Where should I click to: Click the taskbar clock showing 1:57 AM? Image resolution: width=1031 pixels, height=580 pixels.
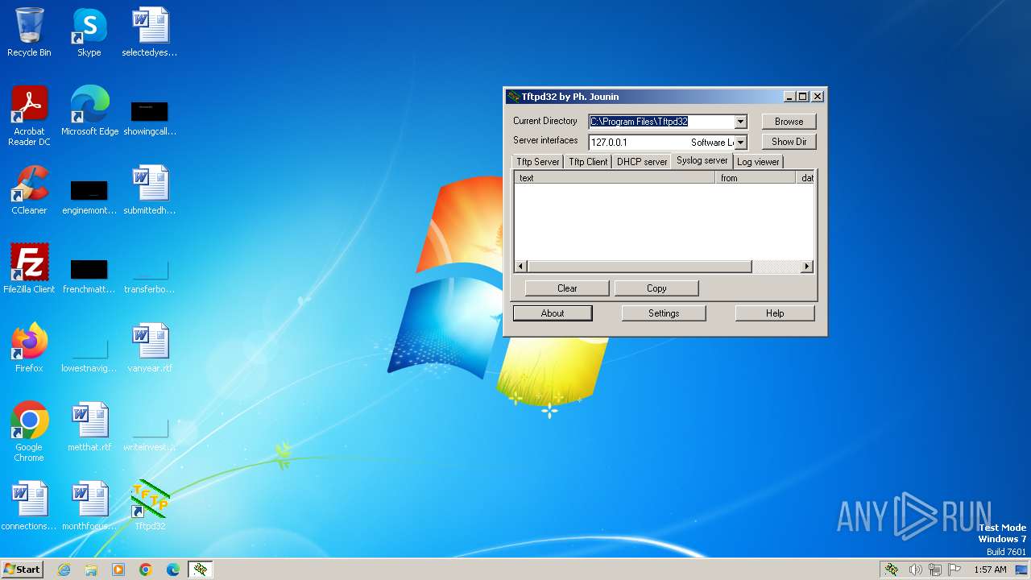point(990,570)
